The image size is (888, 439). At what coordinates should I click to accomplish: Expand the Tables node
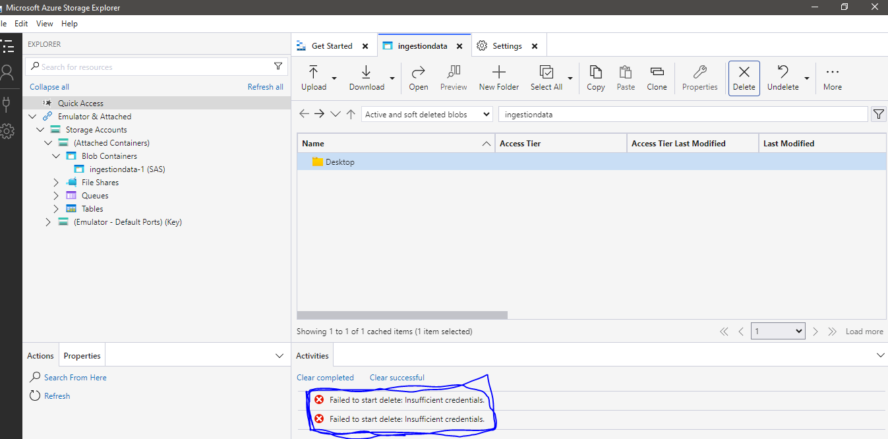56,208
